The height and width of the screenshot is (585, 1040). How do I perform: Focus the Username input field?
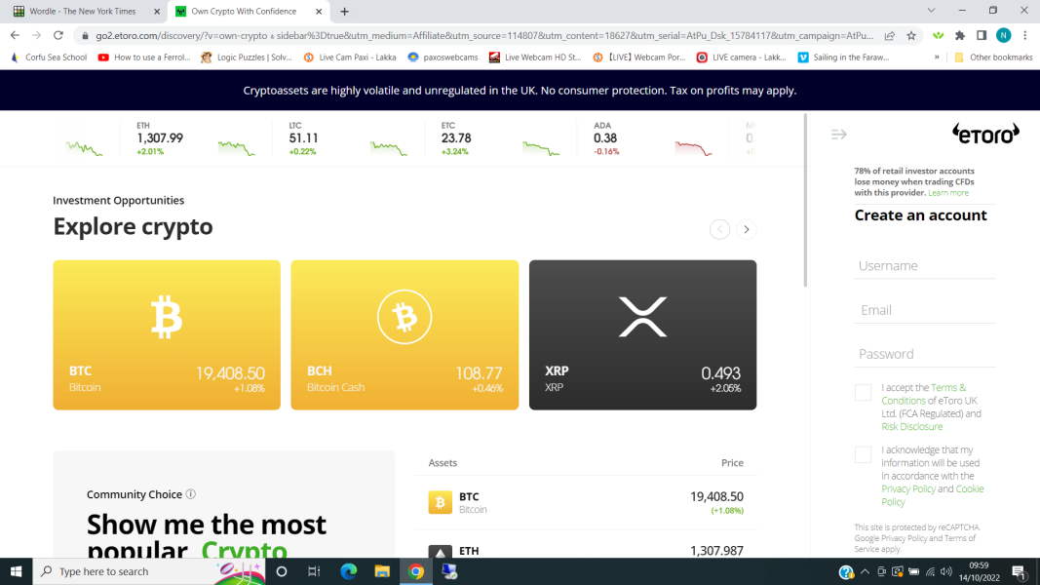(924, 266)
